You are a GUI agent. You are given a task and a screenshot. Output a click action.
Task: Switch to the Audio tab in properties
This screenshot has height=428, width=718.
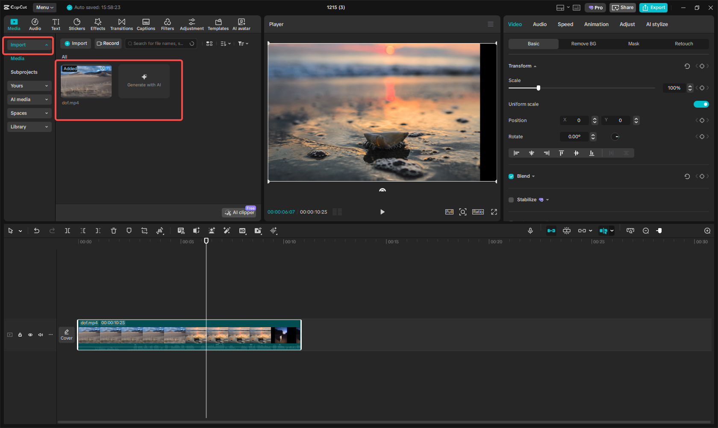click(x=540, y=24)
